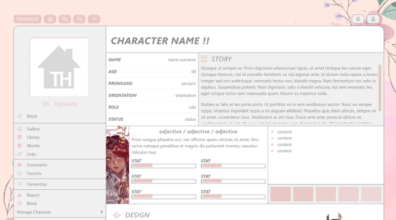
Task: Click the first pink color swatch
Action: pyautogui.click(x=281, y=194)
